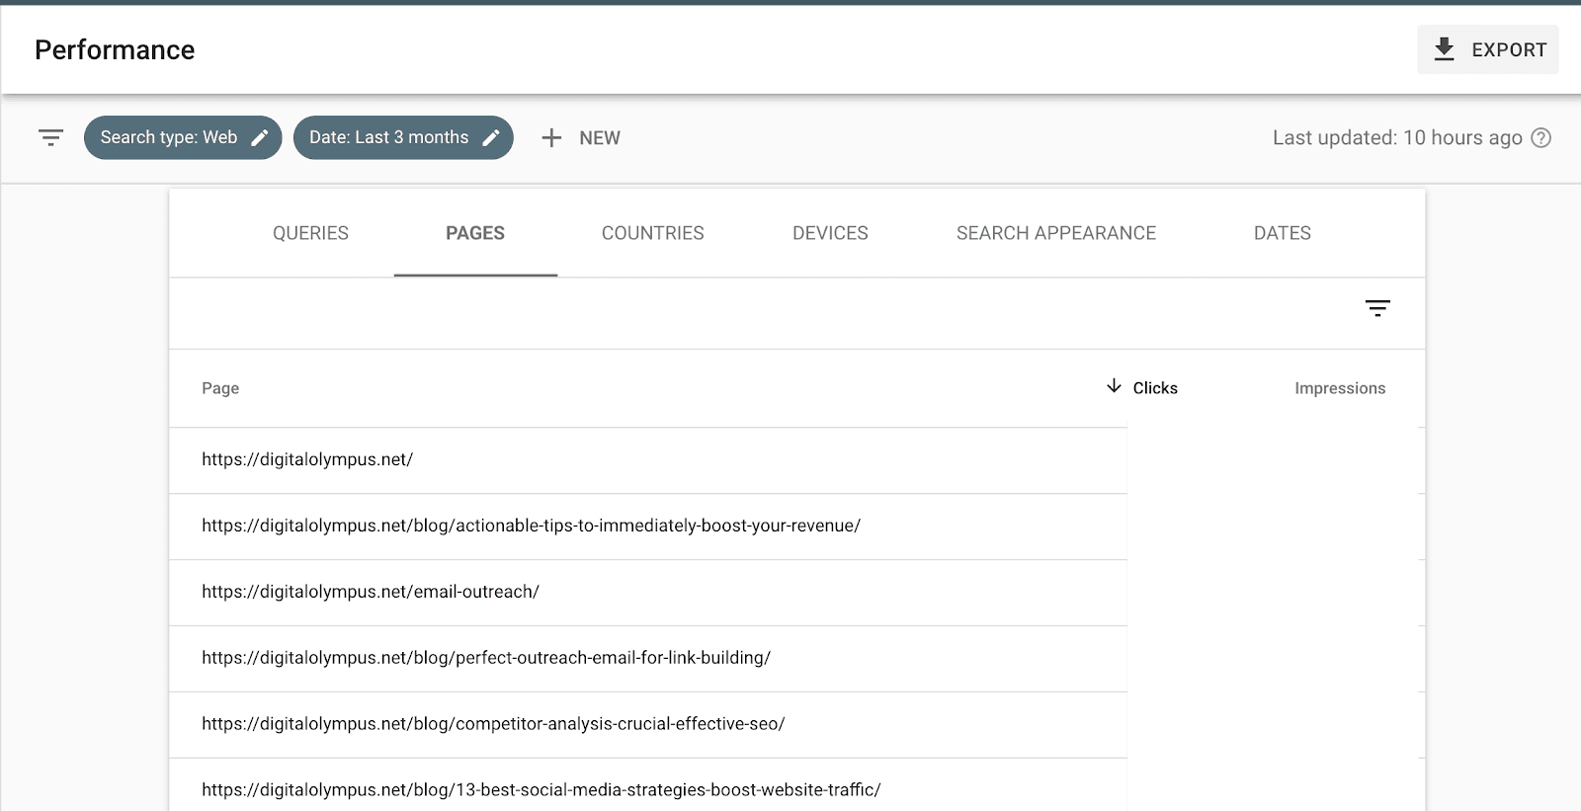Open the Search Appearance tab
The image size is (1581, 811).
[1056, 233]
